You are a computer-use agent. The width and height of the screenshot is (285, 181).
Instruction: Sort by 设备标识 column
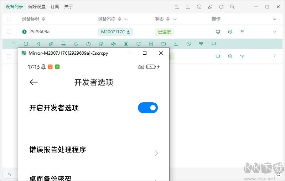click(x=43, y=19)
